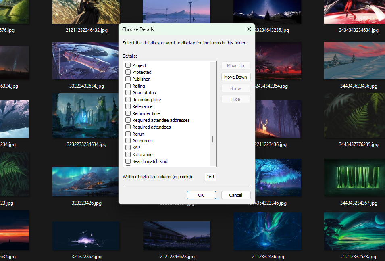Click the 344343234367.jpg file name
385x261 pixels.
tap(358, 203)
